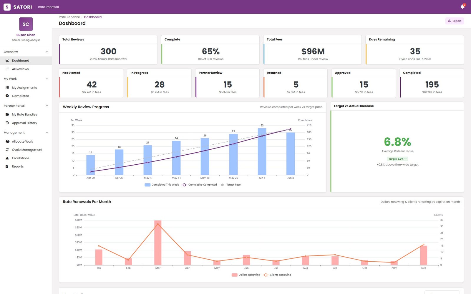Image resolution: width=471 pixels, height=294 pixels.
Task: Click the Total Reviews 300 card
Action: pyautogui.click(x=108, y=50)
